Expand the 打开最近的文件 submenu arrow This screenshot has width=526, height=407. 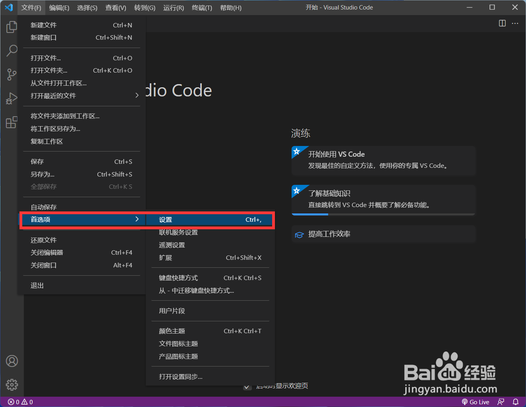137,95
